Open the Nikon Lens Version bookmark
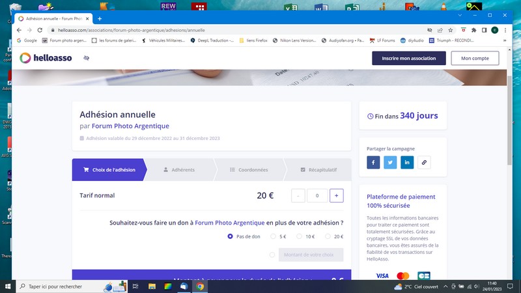This screenshot has width=521, height=293. 294,40
